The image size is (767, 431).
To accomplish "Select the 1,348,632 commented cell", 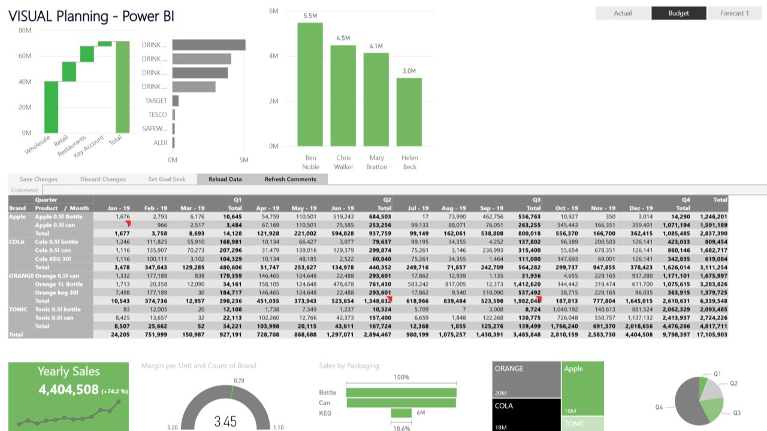I will (x=377, y=301).
